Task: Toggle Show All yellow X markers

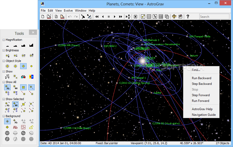Action: coord(23,87)
